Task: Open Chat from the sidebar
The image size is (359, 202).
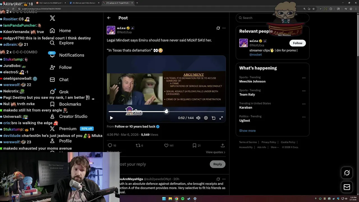Action: pos(59,80)
